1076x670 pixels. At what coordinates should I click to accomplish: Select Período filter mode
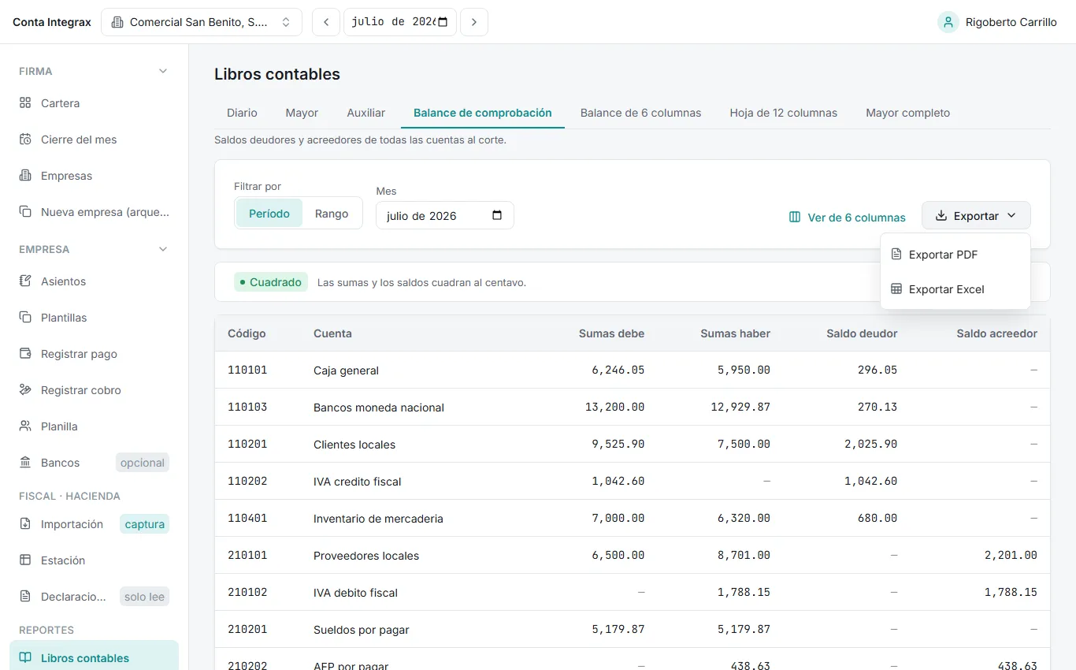269,214
